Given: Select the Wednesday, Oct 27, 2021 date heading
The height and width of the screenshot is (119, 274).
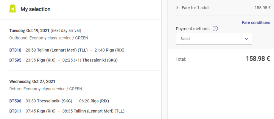Looking at the screenshot, I should (x=32, y=81).
